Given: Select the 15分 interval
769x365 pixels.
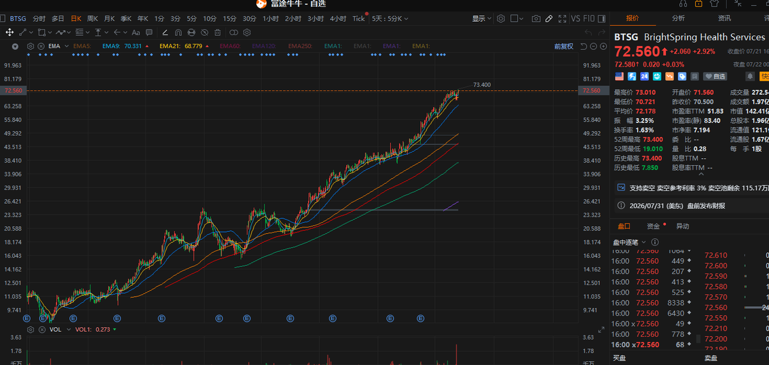Looking at the screenshot, I should (x=229, y=19).
